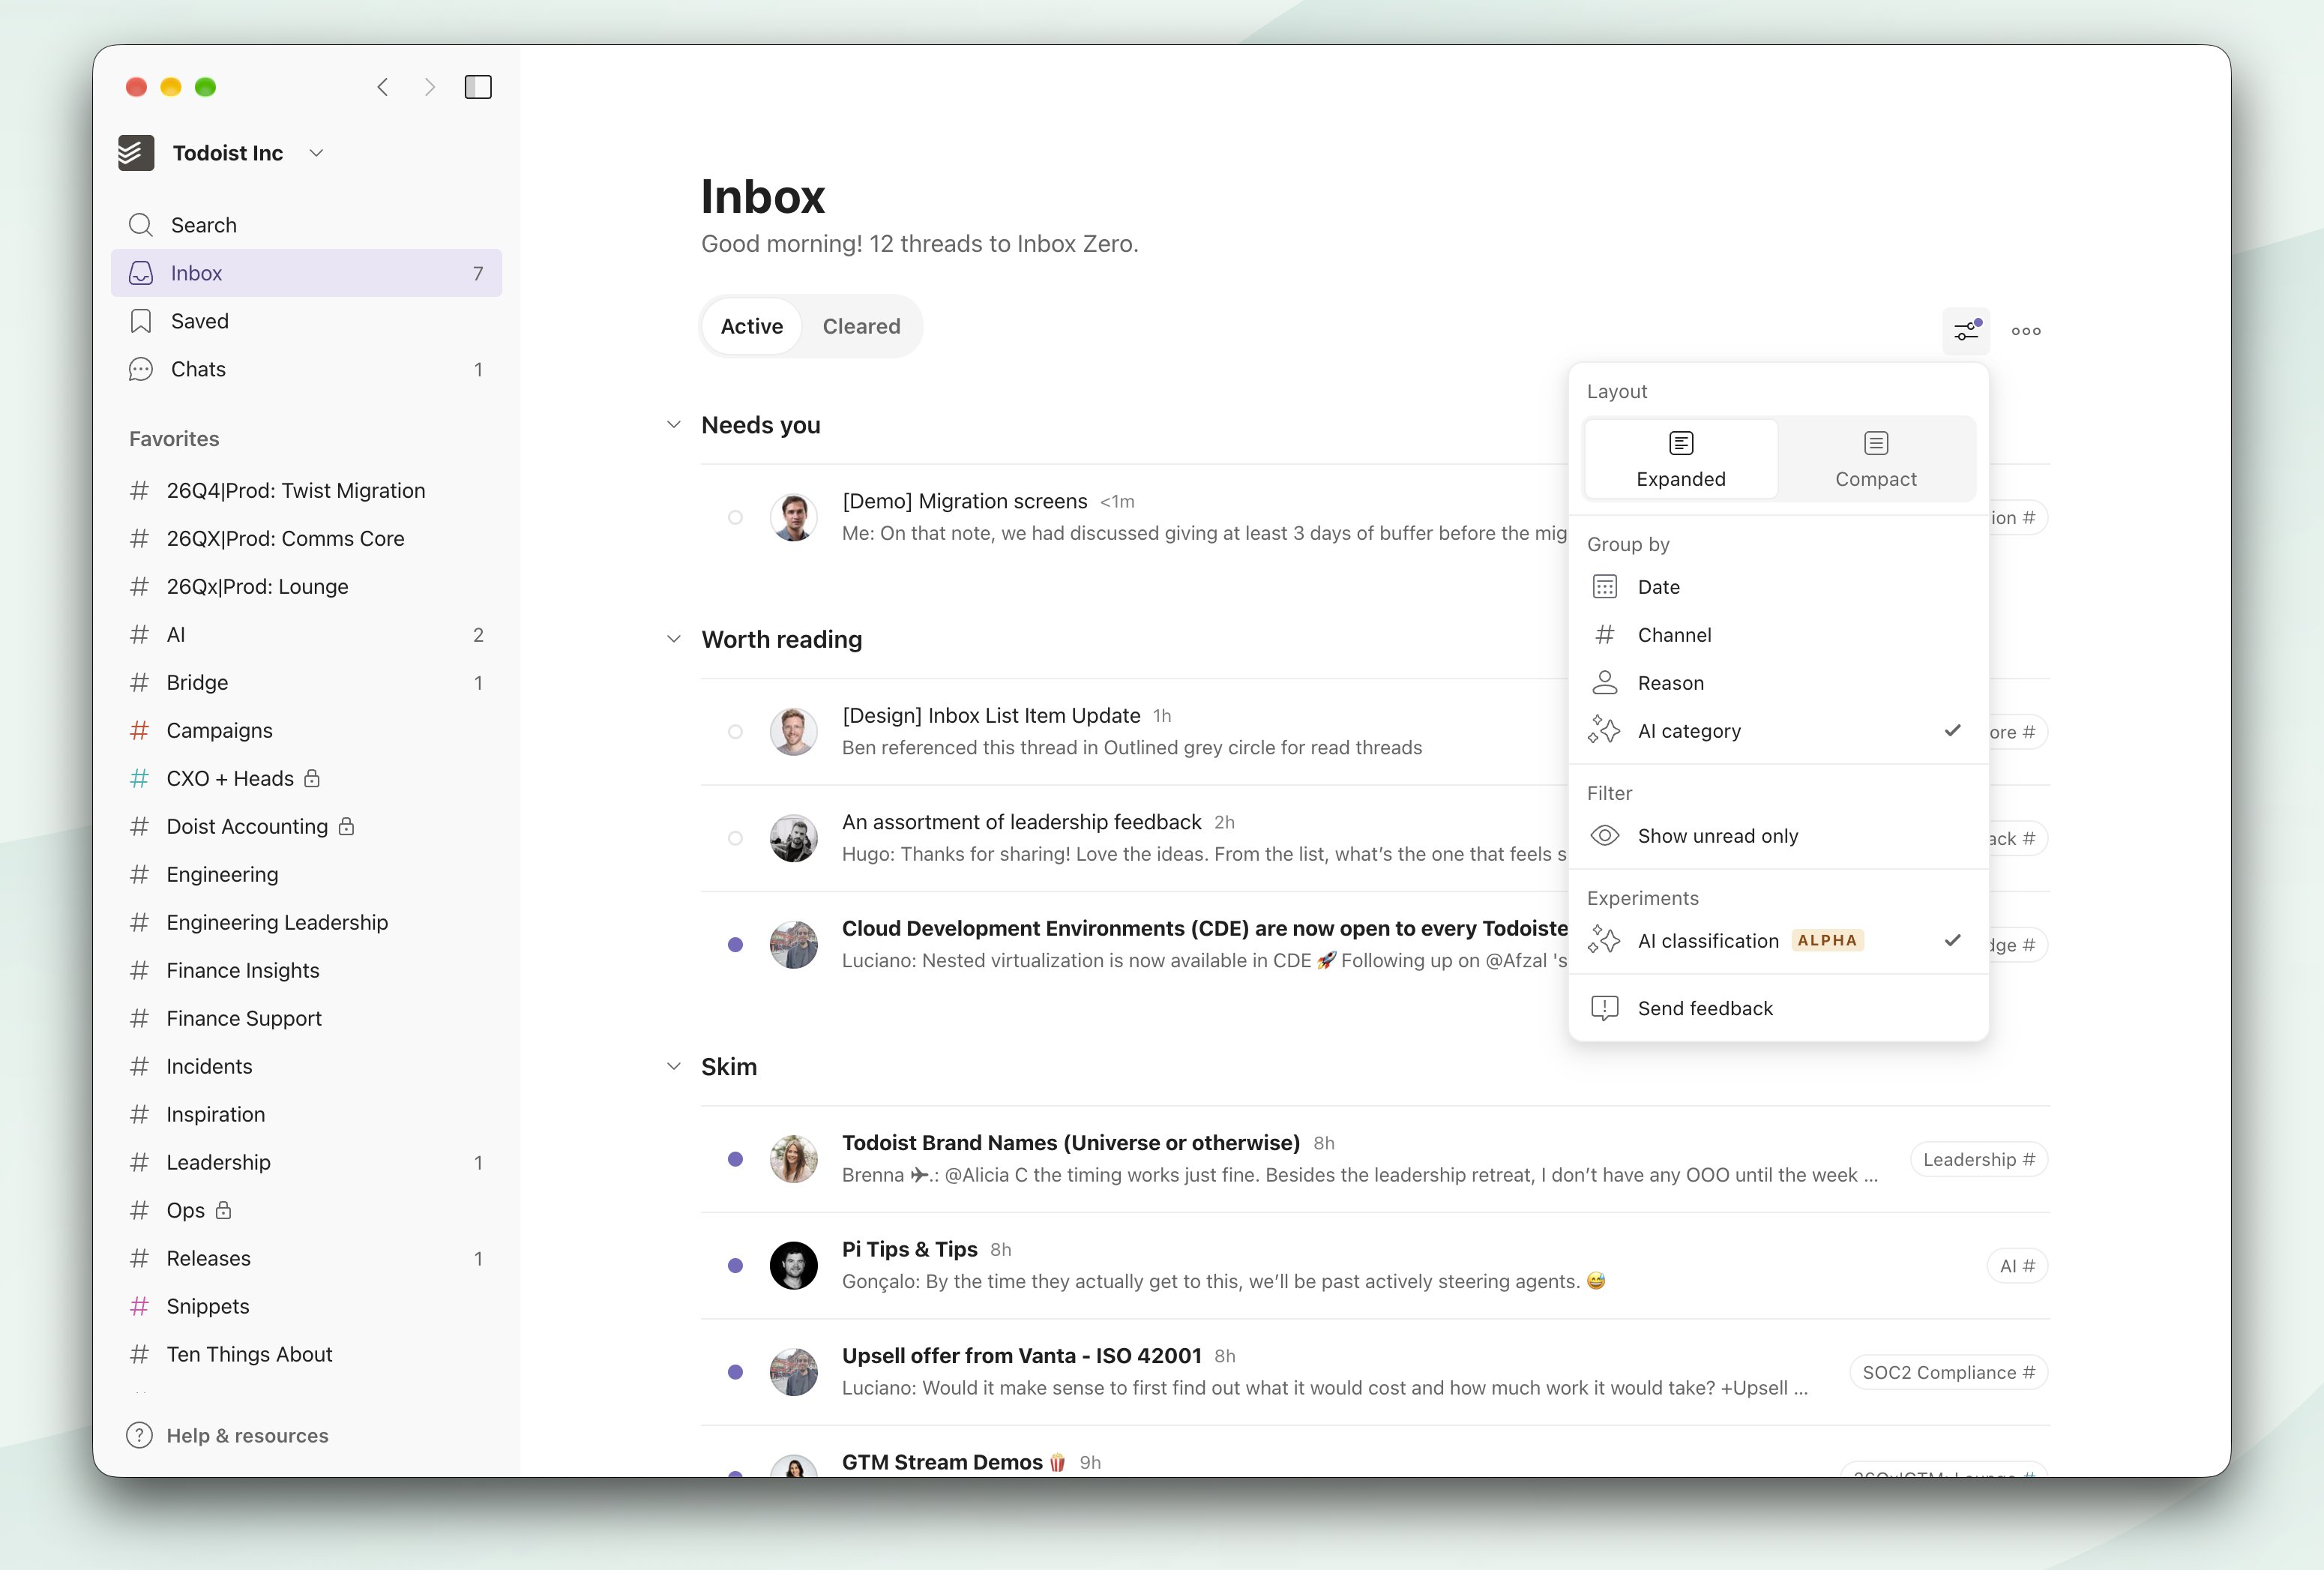Select the Compact layout option

click(1876, 459)
